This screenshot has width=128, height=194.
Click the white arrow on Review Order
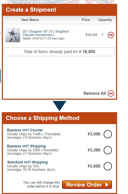[107, 185]
